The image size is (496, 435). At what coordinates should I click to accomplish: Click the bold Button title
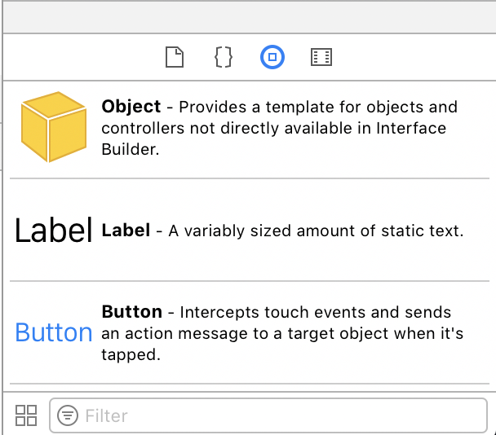coord(132,312)
